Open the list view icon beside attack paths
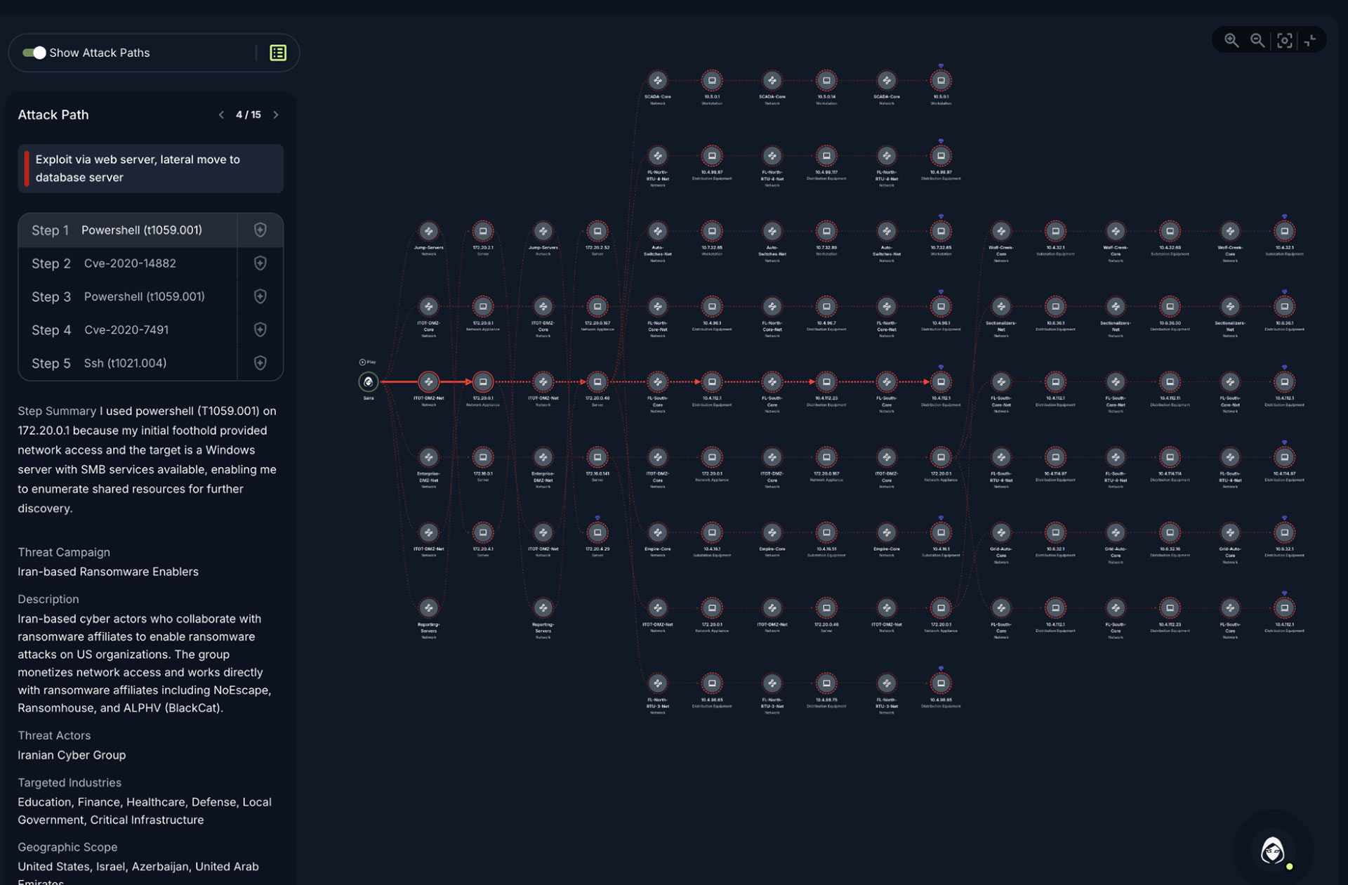This screenshot has width=1348, height=885. click(278, 53)
